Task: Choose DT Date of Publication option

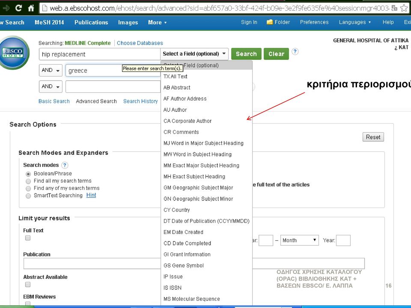Action: tap(206, 221)
